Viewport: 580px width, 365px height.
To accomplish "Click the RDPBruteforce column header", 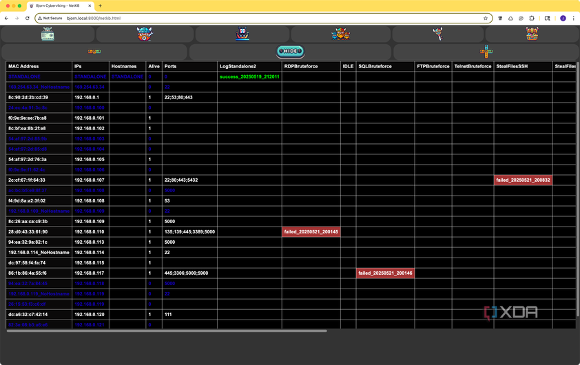I will pyautogui.click(x=311, y=66).
